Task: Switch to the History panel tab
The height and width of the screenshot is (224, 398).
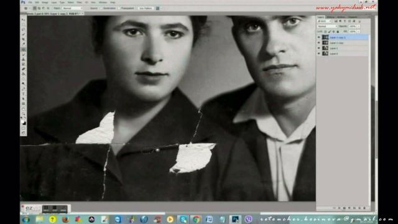Action: (x=330, y=17)
